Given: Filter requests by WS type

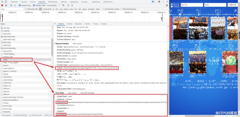Looking at the screenshot, I should click(80, 9).
